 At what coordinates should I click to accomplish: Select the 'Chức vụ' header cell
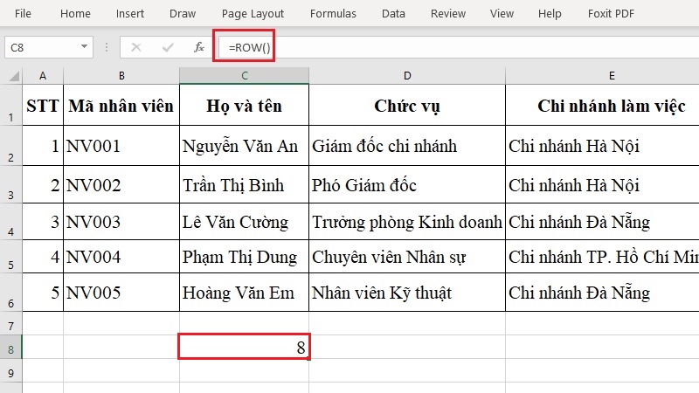pos(407,105)
